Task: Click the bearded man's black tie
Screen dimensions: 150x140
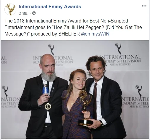Action: click(48, 87)
